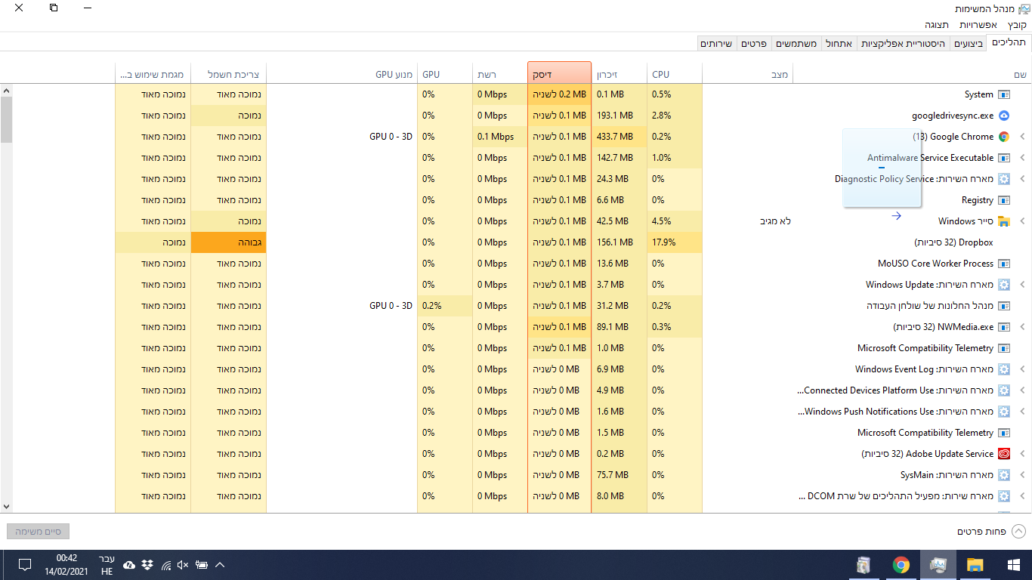The width and height of the screenshot is (1032, 580).
Task: Click the SysMain service gear icon
Action: (1003, 475)
